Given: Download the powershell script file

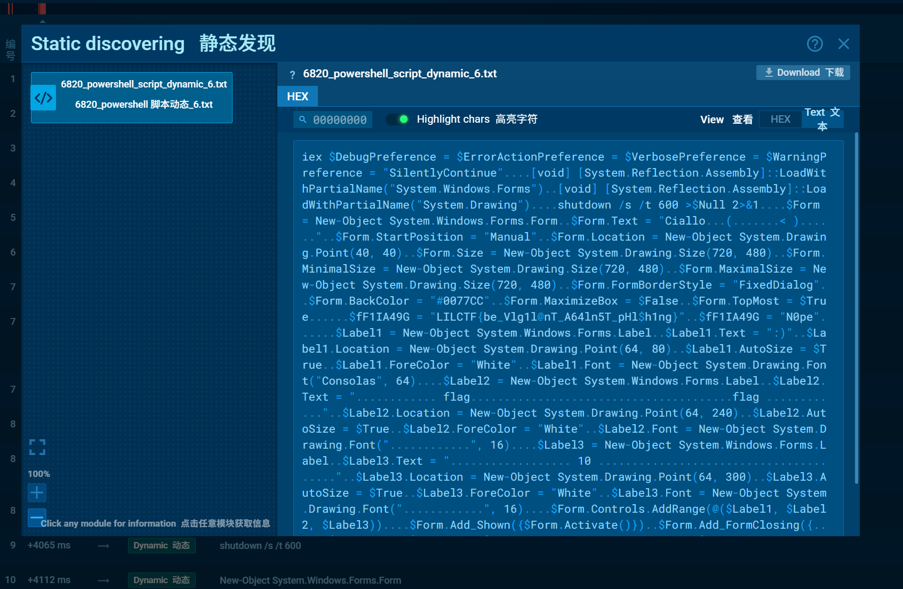Looking at the screenshot, I should 803,73.
